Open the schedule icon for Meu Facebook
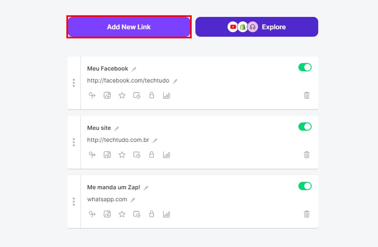The image size is (378, 247). (x=137, y=95)
